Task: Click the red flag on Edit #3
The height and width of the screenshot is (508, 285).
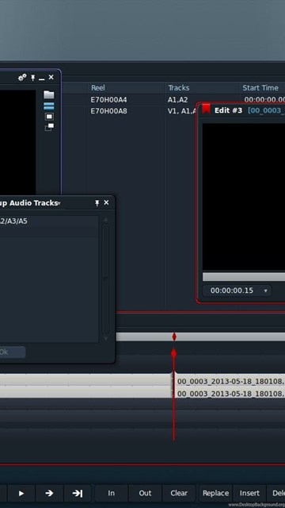Action: (x=206, y=109)
